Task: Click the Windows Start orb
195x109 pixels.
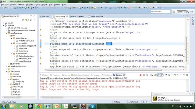Action: pos(4,106)
